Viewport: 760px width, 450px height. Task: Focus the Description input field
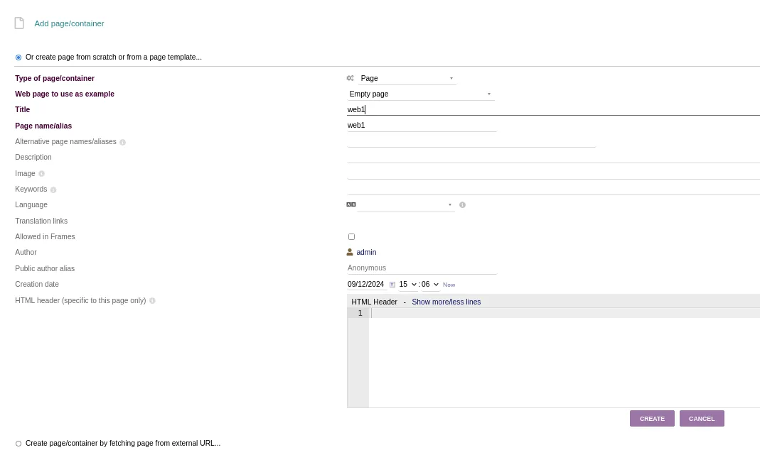click(x=553, y=158)
